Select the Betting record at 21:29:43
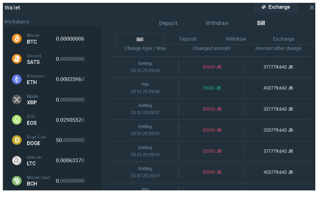Screen dimensions: 317x224 tap(145, 67)
